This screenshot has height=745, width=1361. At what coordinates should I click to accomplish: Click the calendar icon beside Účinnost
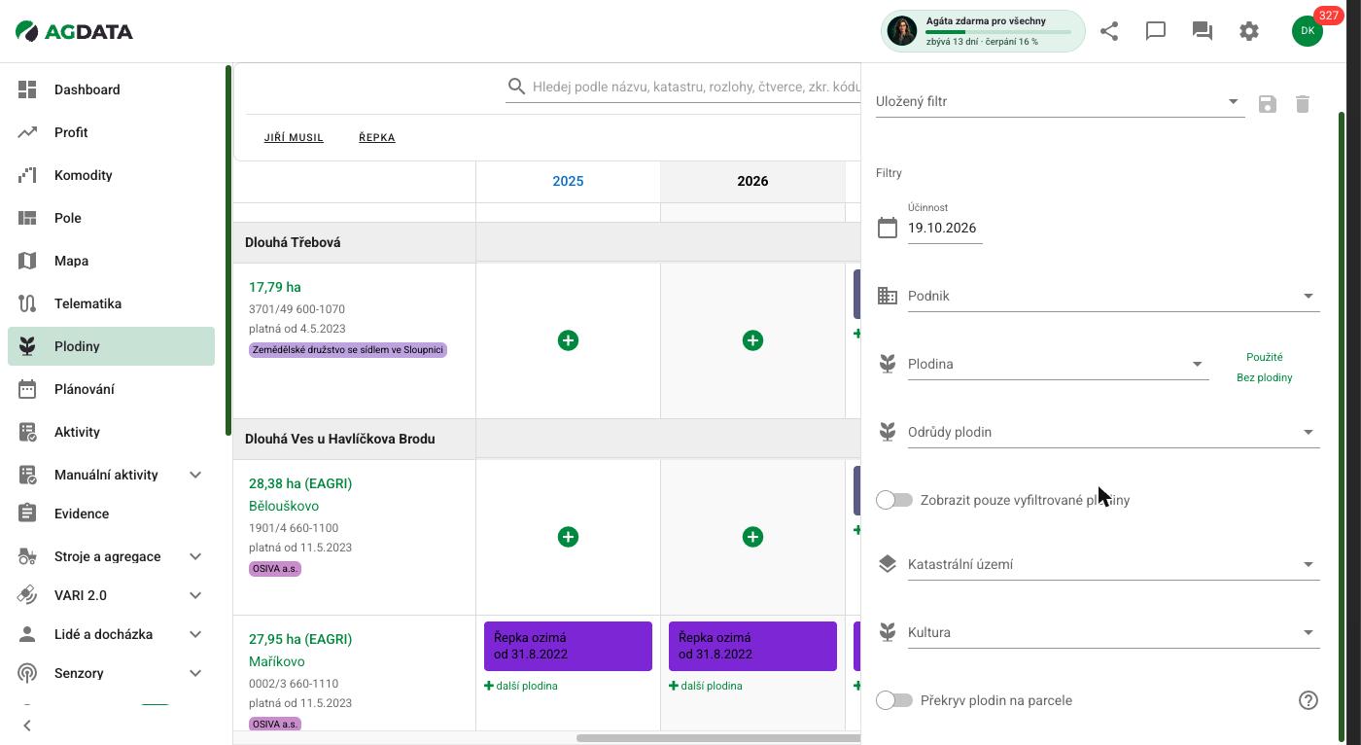pos(888,228)
